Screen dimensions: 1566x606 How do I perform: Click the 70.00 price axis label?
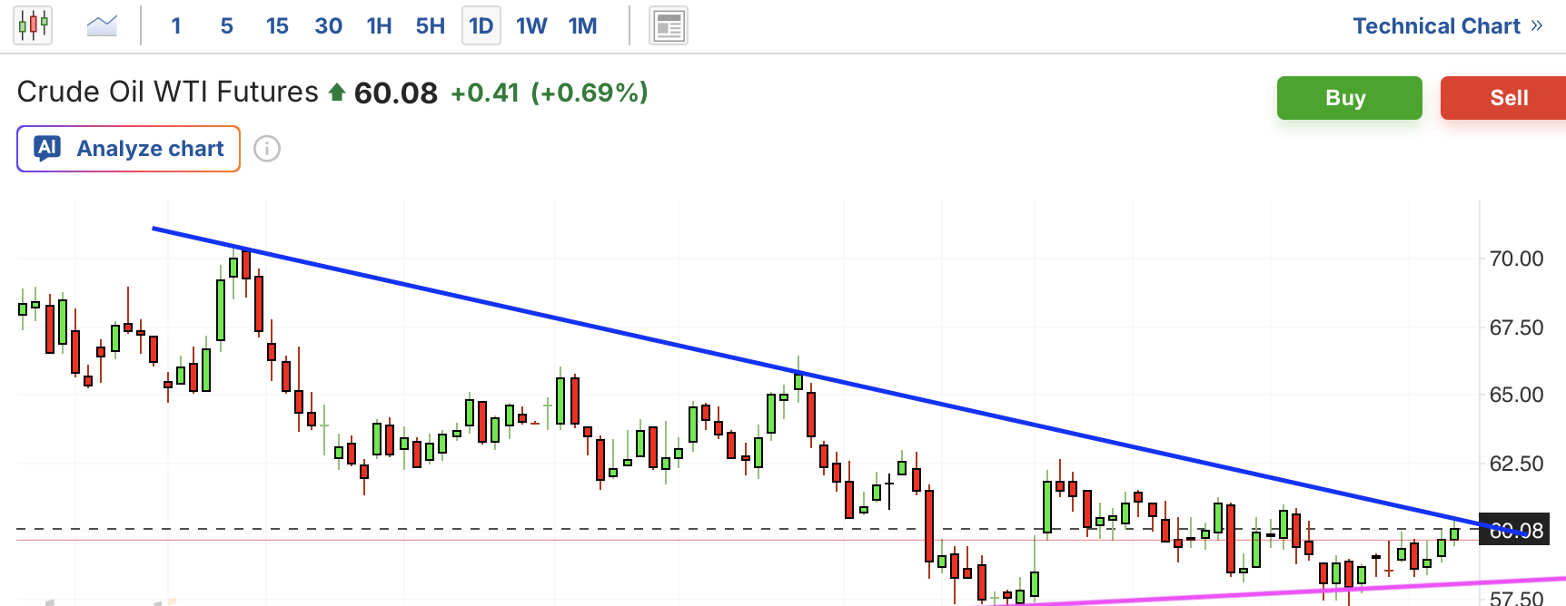coord(1517,259)
